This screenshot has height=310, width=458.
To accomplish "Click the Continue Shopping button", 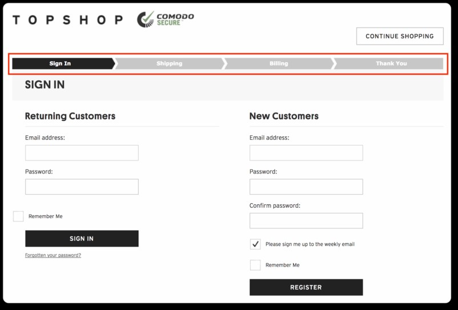I will [x=400, y=36].
